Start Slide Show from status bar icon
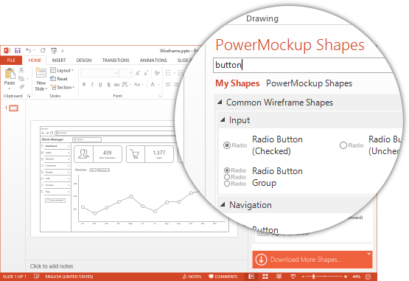 [x=293, y=277]
